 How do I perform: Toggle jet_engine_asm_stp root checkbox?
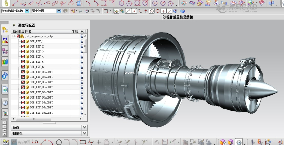click(x=18, y=36)
